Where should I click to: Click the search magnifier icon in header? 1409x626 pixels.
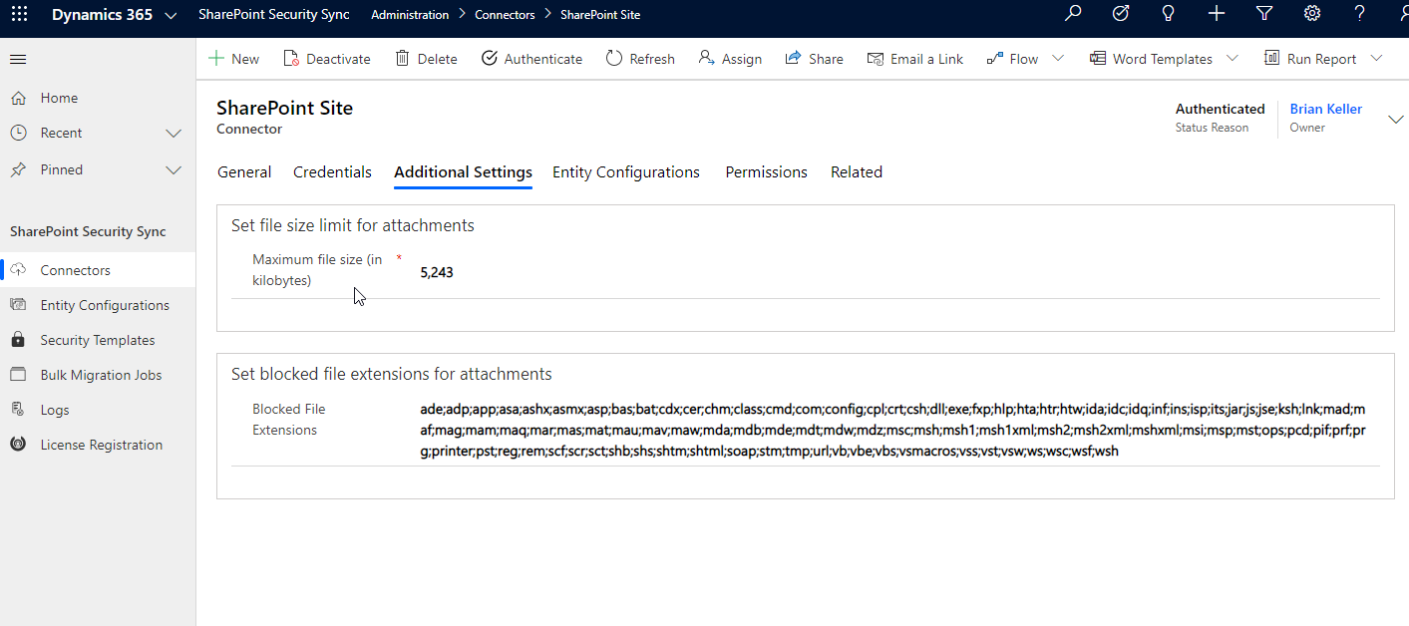click(1073, 14)
